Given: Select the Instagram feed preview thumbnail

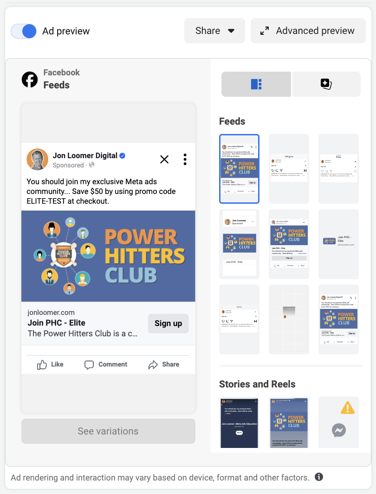Looking at the screenshot, I should (x=289, y=169).
